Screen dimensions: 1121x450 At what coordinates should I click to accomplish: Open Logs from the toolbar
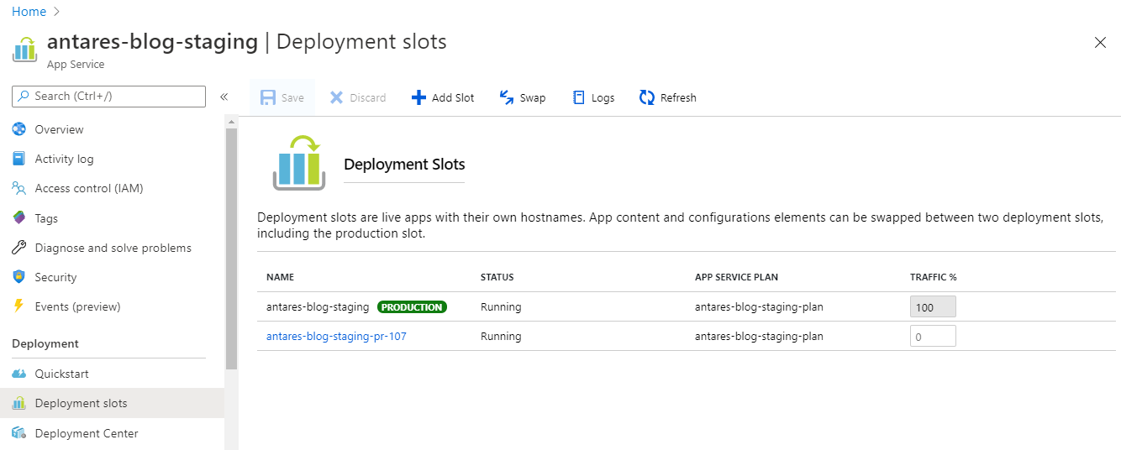[x=593, y=97]
